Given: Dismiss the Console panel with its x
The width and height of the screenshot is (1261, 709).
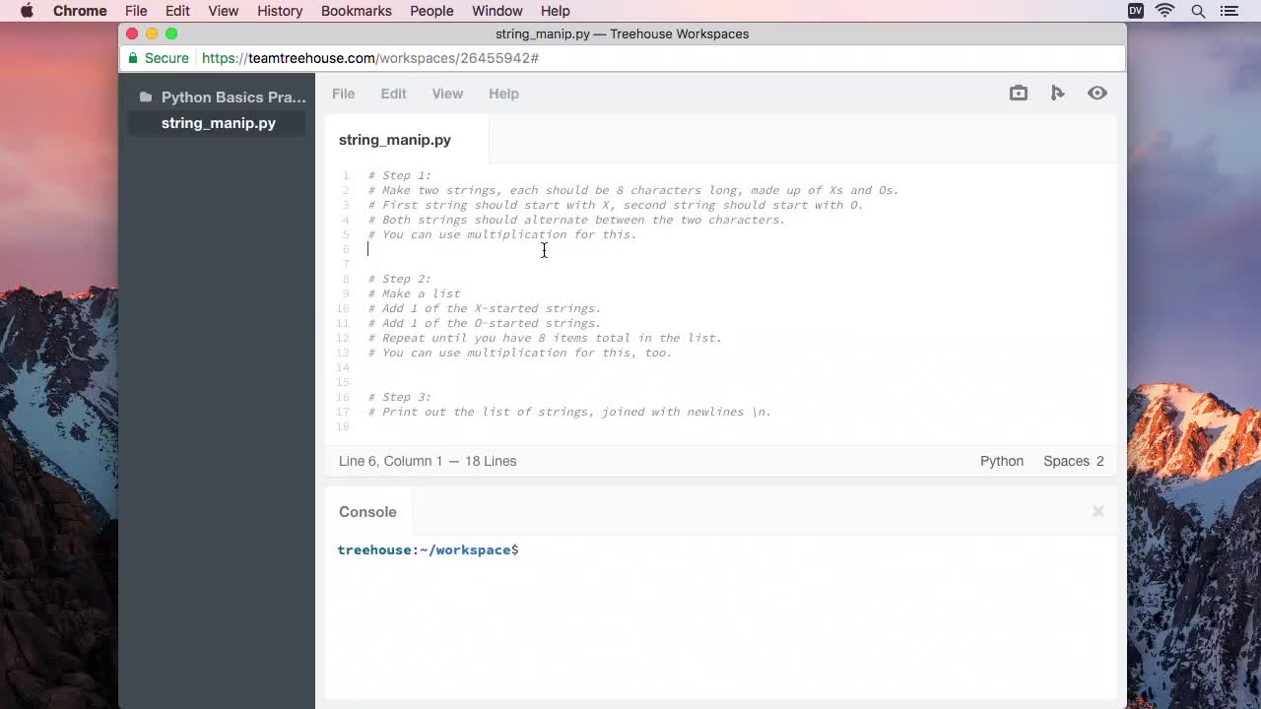Looking at the screenshot, I should tap(1097, 511).
